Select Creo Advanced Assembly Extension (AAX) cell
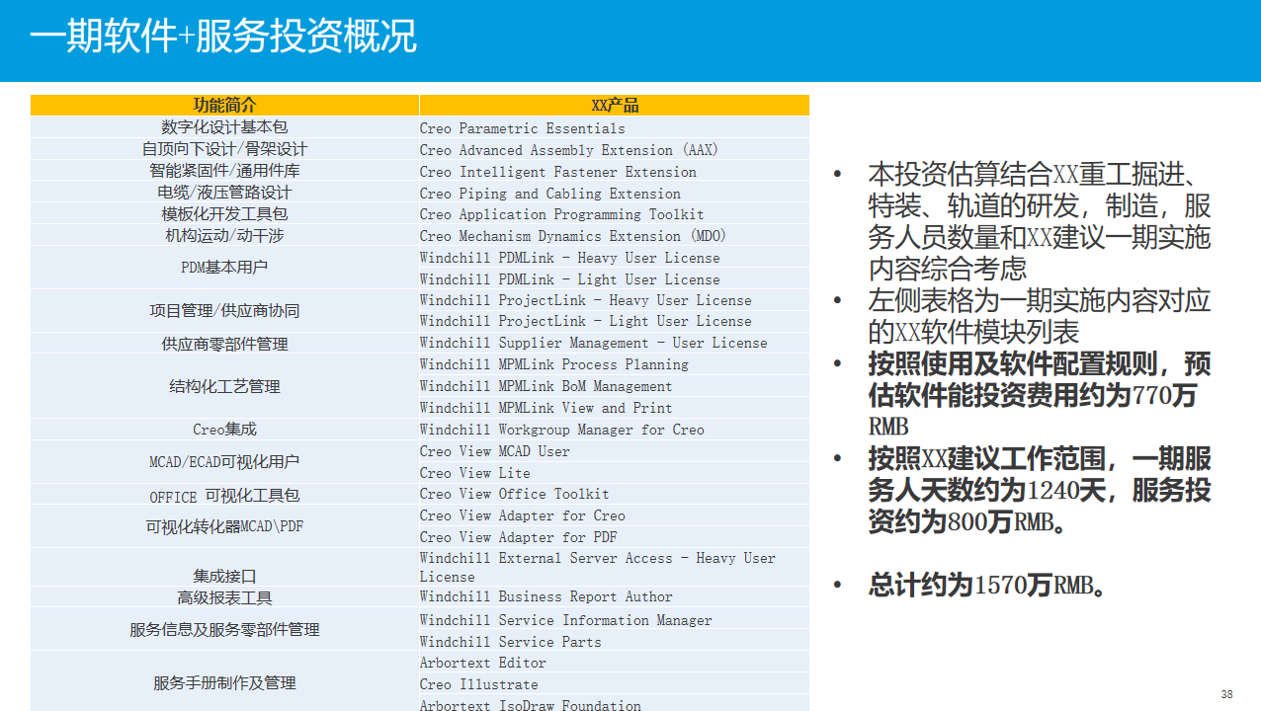 [x=614, y=149]
